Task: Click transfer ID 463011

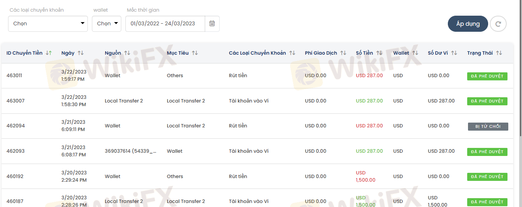Action: click(14, 76)
